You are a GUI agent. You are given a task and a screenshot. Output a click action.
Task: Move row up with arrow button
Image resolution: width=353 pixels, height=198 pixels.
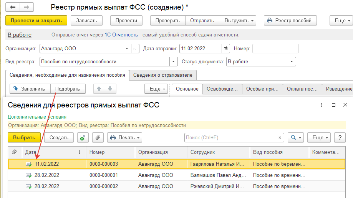tap(99, 89)
